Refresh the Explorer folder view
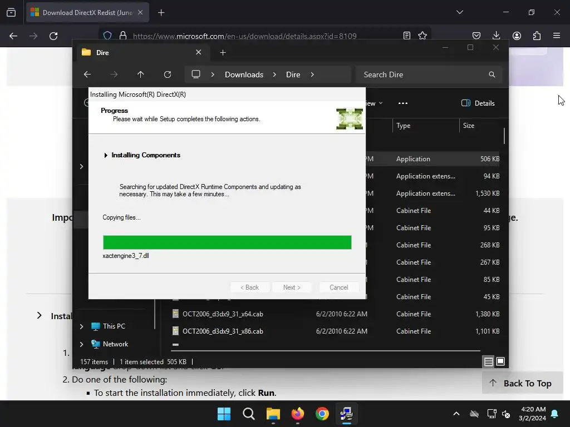Image resolution: width=570 pixels, height=427 pixels. (167, 75)
